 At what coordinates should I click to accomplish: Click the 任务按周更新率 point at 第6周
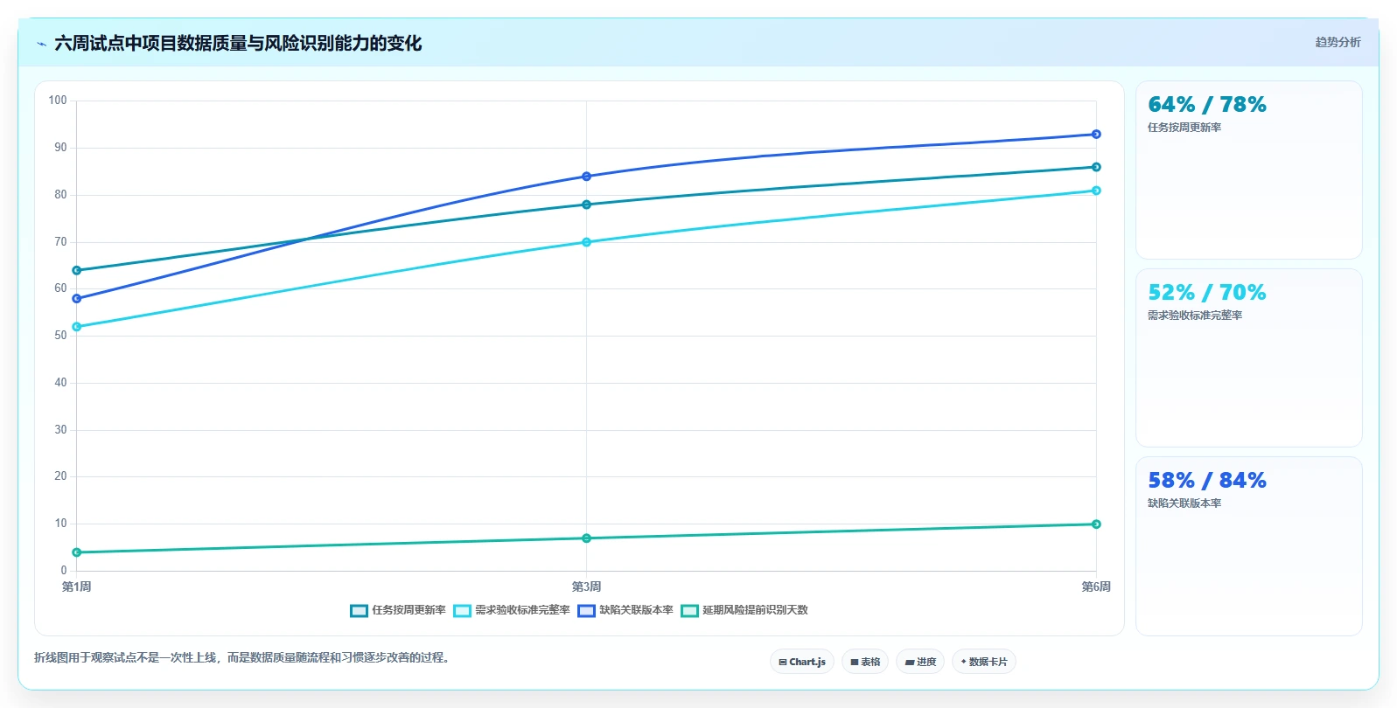1096,167
